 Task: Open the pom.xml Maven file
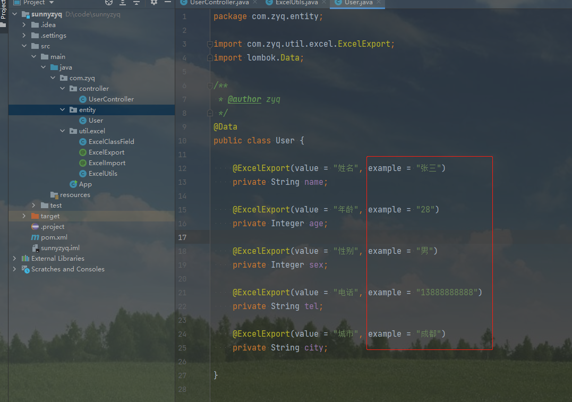point(54,237)
